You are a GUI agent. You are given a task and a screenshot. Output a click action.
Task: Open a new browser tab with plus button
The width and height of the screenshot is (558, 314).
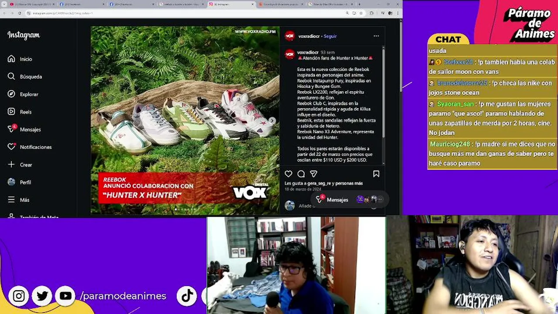click(x=359, y=4)
